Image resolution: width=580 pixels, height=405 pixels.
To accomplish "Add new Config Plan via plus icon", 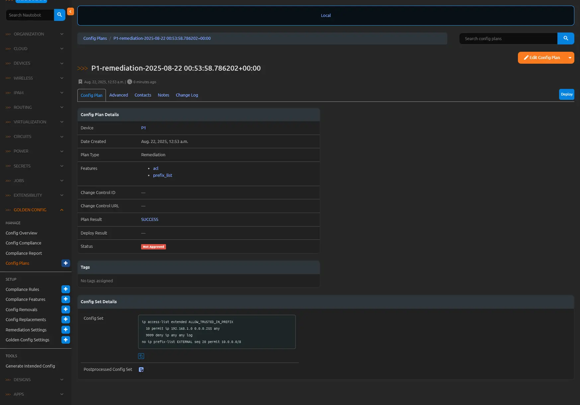I will 66,263.
